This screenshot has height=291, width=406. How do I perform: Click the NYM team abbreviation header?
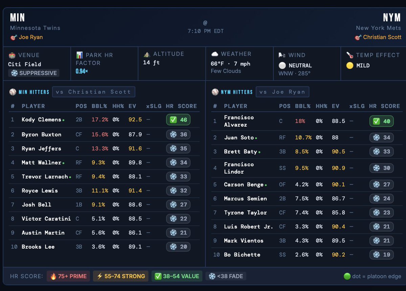pos(392,17)
